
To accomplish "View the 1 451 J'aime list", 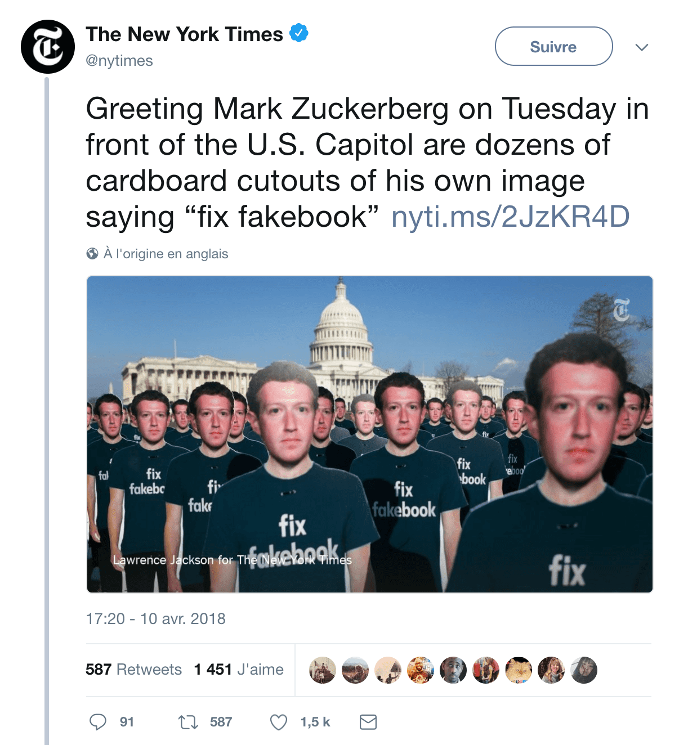I will pyautogui.click(x=239, y=670).
